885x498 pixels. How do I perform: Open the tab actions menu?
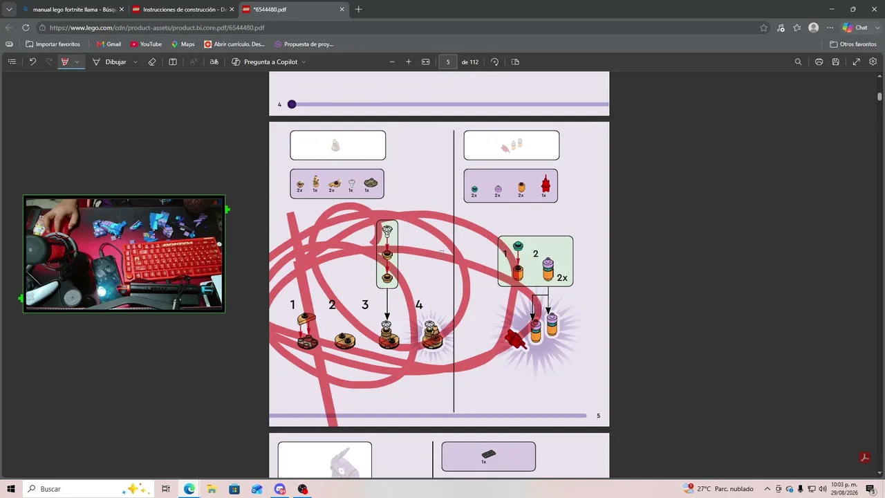(x=9, y=10)
